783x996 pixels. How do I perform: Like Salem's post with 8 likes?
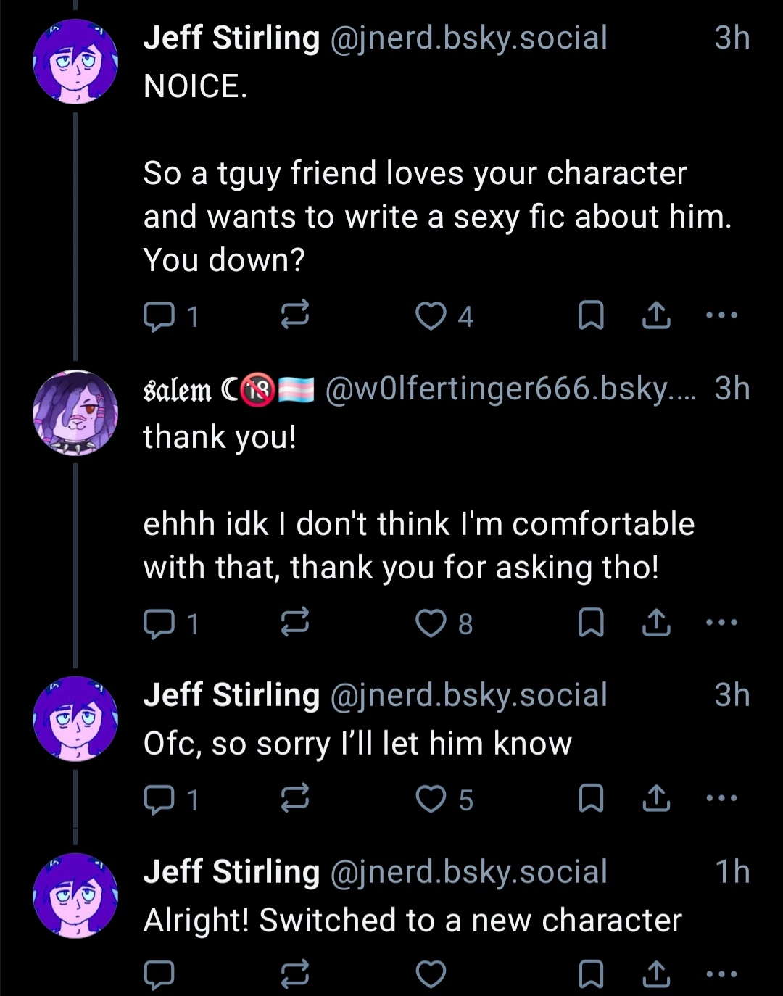(431, 623)
